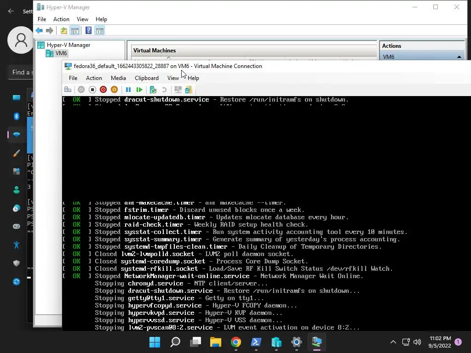Open Network & internet in Settings sidebar

[x=17, y=135]
